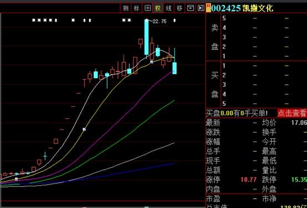Click the 22.75 high price label
The height and width of the screenshot is (208, 307).
160,22
